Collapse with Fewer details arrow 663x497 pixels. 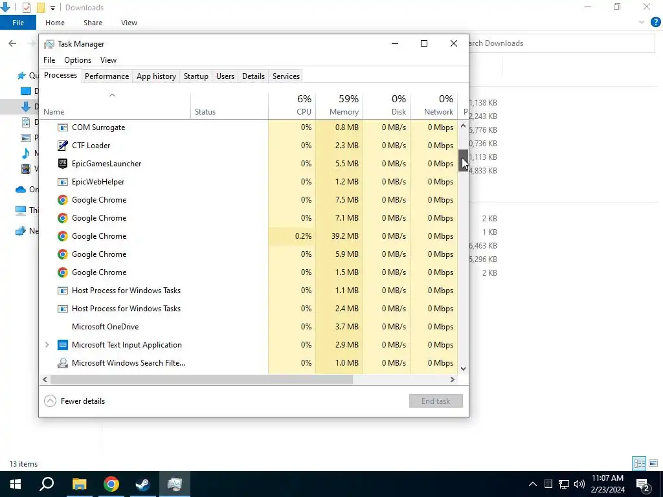coord(50,401)
